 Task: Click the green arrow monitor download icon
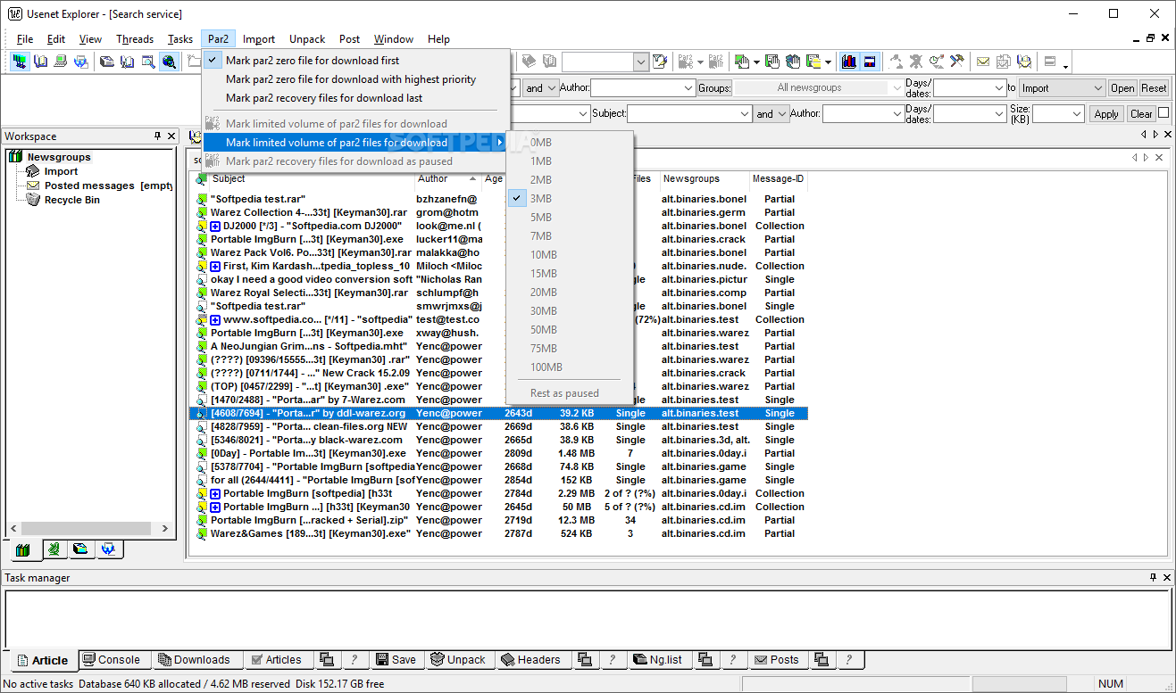coord(741,62)
